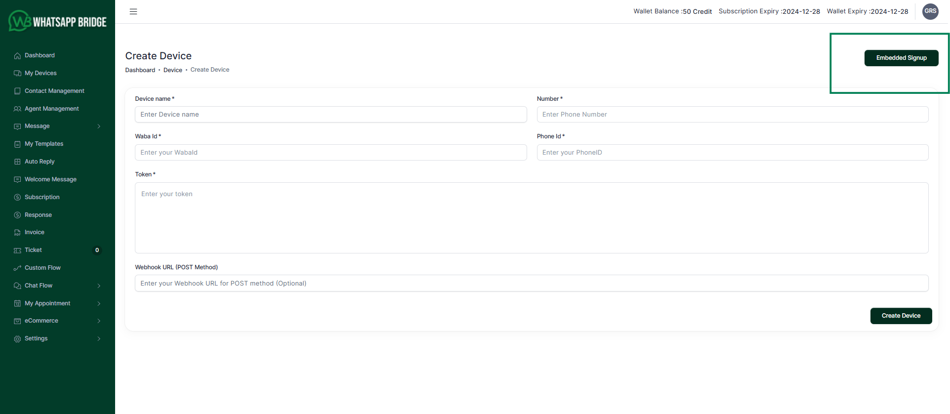The width and height of the screenshot is (950, 414).
Task: Expand the eCommerce chevron
Action: click(99, 321)
